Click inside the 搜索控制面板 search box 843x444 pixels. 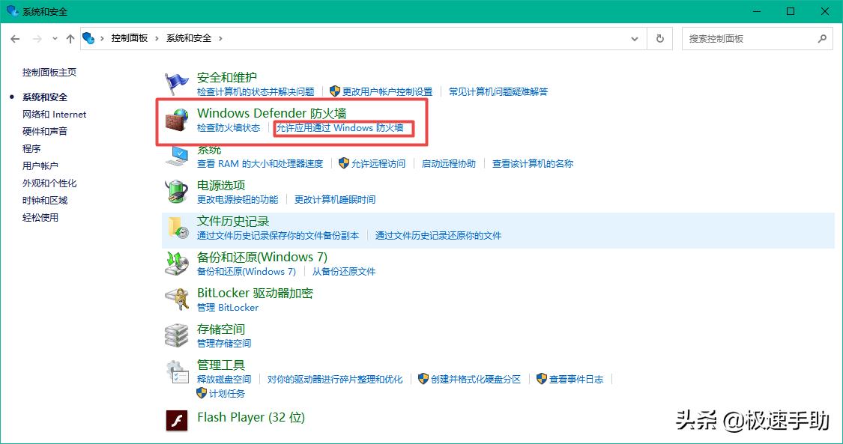(x=749, y=38)
